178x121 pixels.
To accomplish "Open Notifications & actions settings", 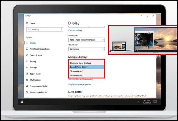I will (39, 49).
